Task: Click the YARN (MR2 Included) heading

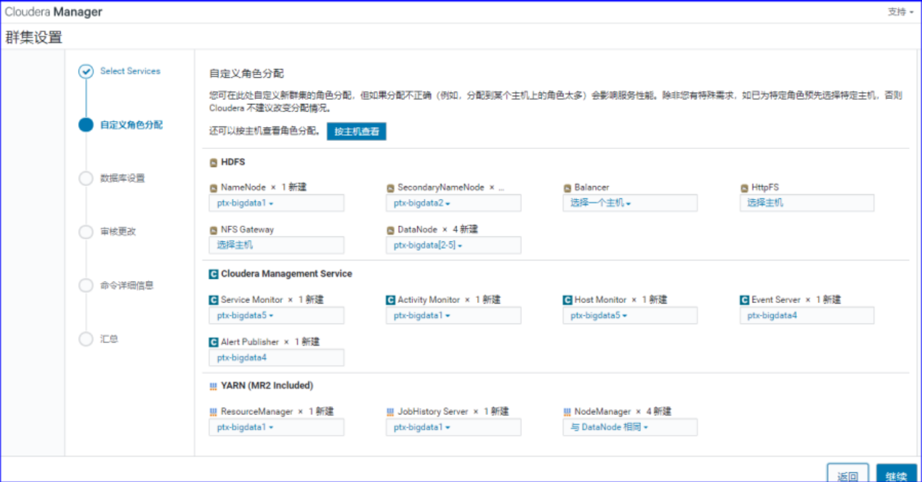Action: tap(267, 386)
